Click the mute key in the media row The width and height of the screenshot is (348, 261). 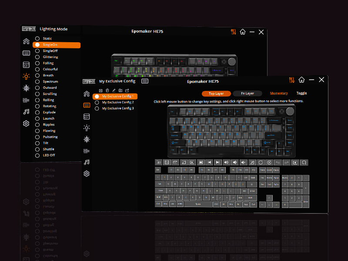tap(243, 162)
